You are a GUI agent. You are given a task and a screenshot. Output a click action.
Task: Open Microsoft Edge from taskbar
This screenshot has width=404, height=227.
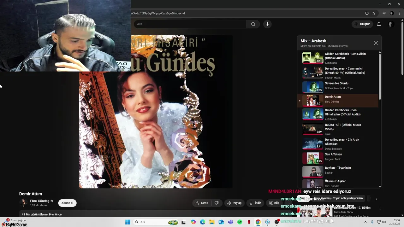pyautogui.click(x=203, y=222)
